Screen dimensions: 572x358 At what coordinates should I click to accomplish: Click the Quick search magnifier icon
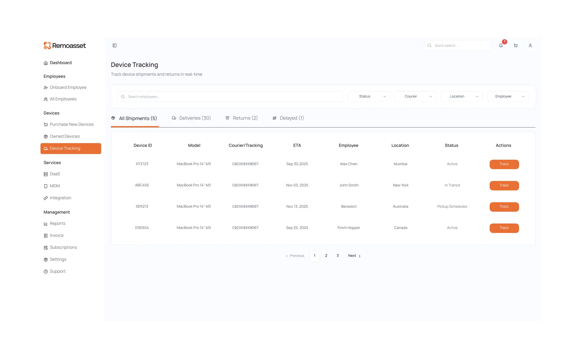click(x=429, y=45)
